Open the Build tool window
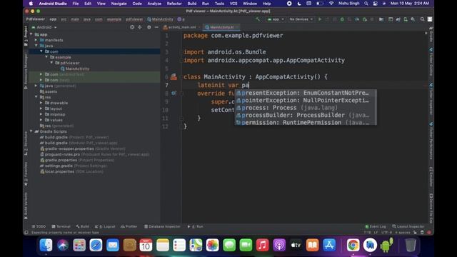This screenshot has width=457, height=257. (x=83, y=226)
